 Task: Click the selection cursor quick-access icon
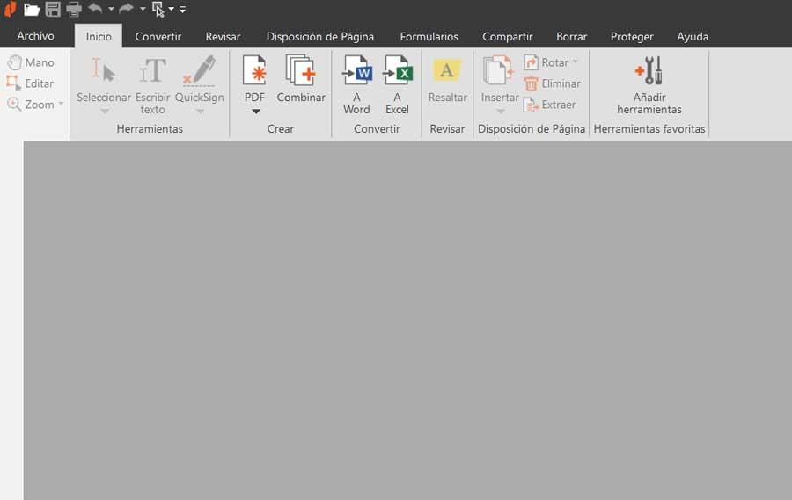(x=158, y=9)
